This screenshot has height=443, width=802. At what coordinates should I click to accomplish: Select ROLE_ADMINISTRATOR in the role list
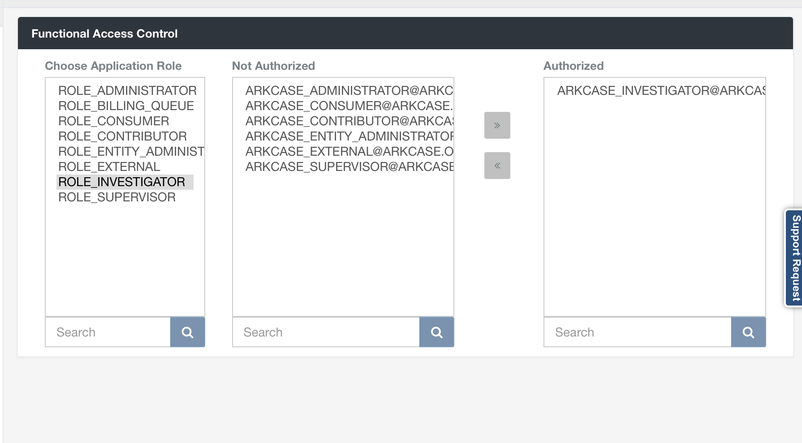pyautogui.click(x=128, y=90)
